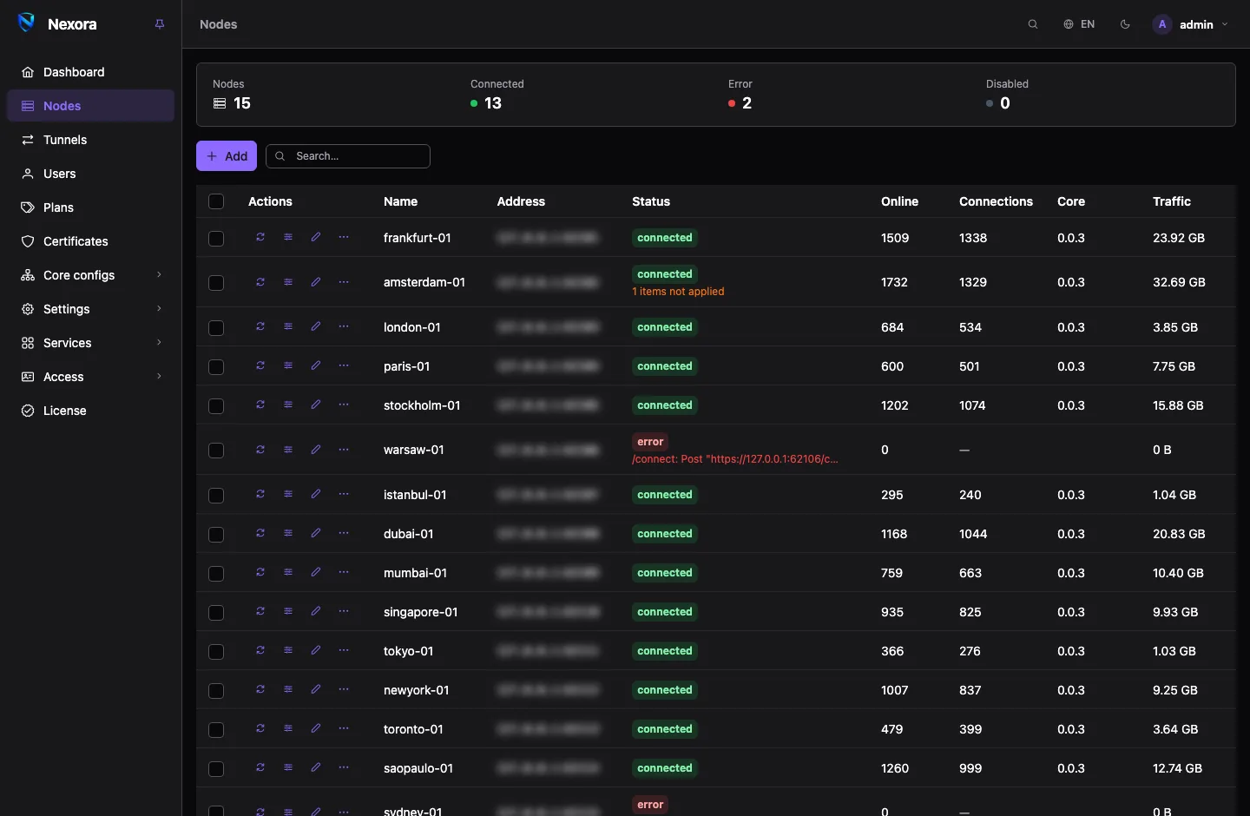This screenshot has height=816, width=1250.
Task: Open Tunnels page from sidebar
Action: pos(90,140)
